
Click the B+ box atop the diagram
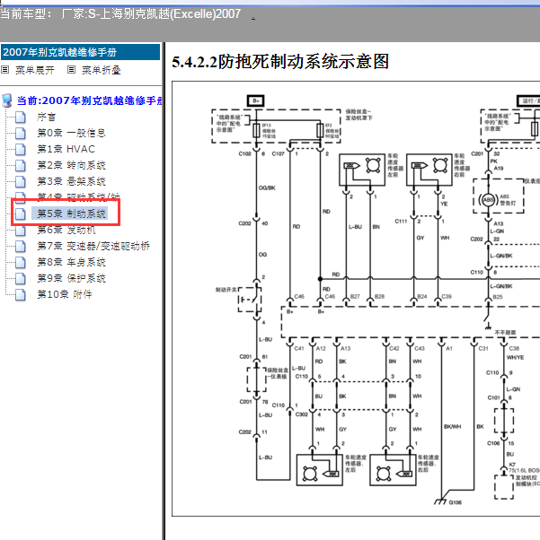256,100
